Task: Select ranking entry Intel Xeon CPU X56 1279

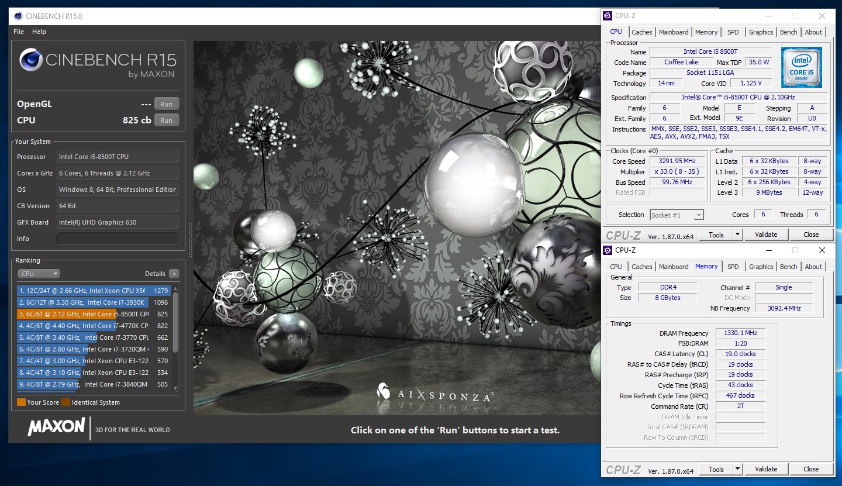Action: 94,291
